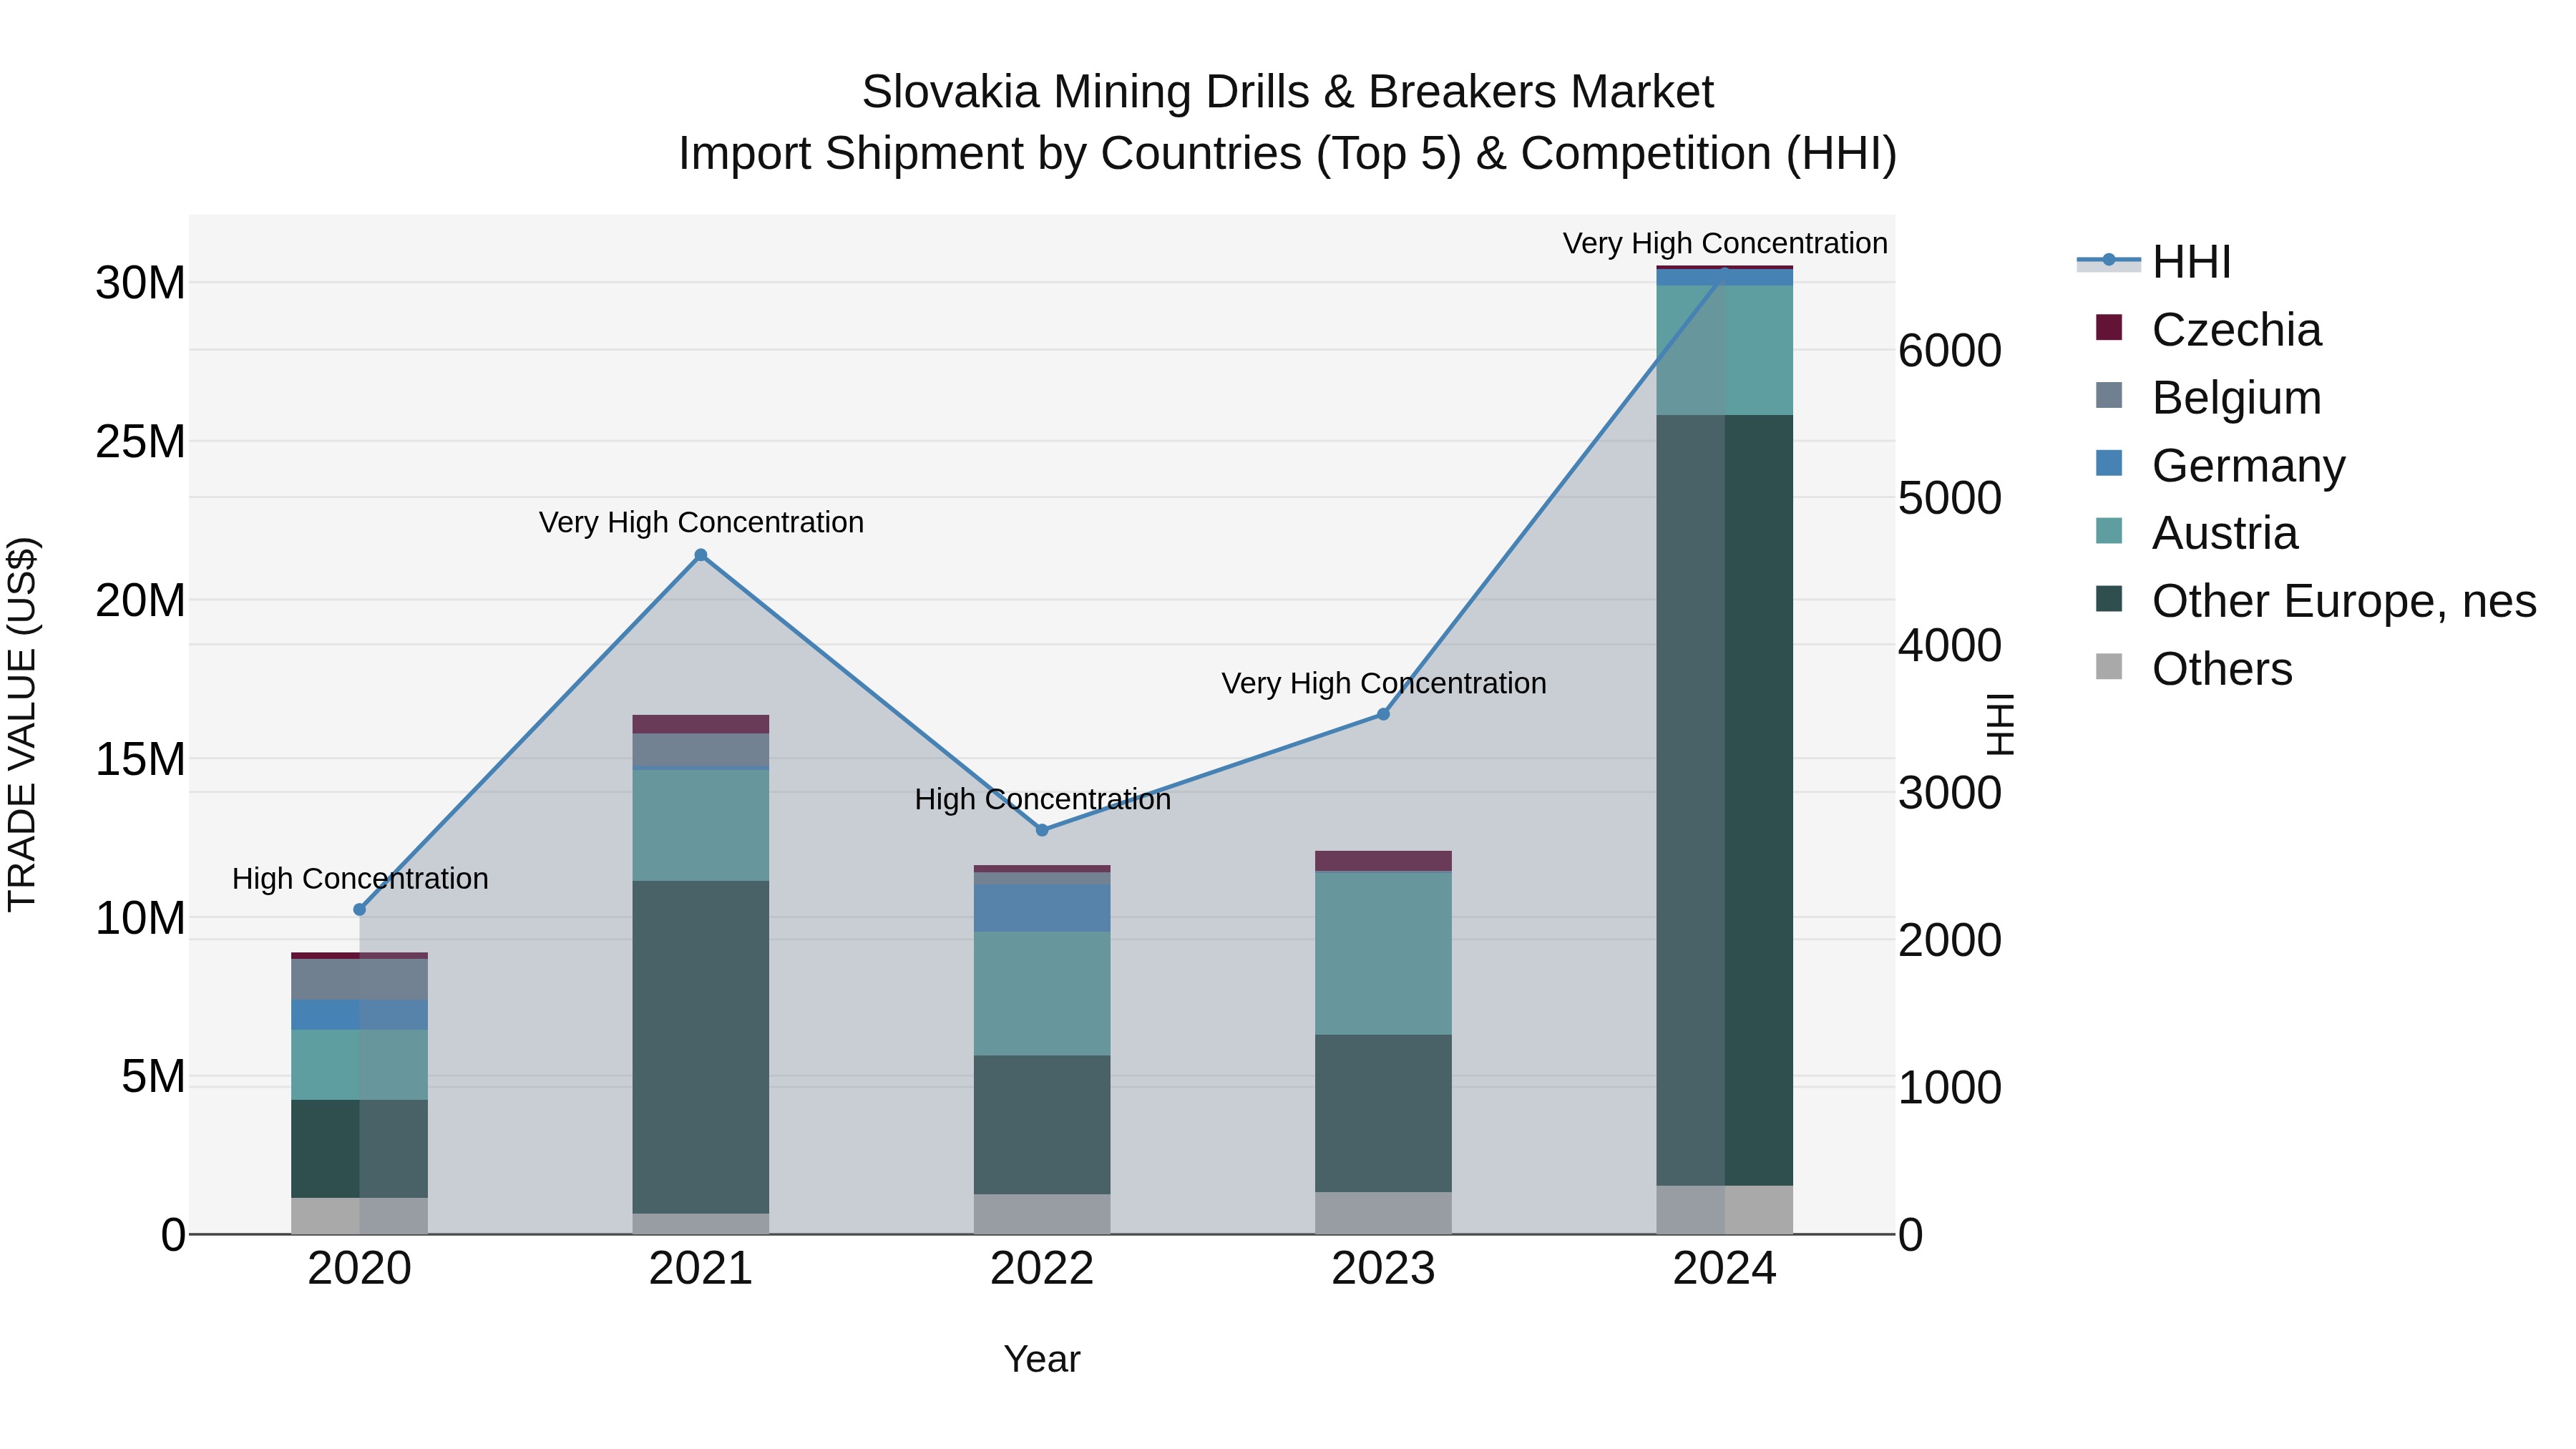Click the Austria segment of 2020 bar
Viewport: 2576px width, 1449px height.
tap(360, 1065)
